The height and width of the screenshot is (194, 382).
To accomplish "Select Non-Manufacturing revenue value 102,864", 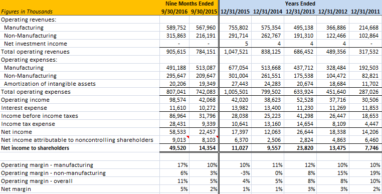I will 369,36.
